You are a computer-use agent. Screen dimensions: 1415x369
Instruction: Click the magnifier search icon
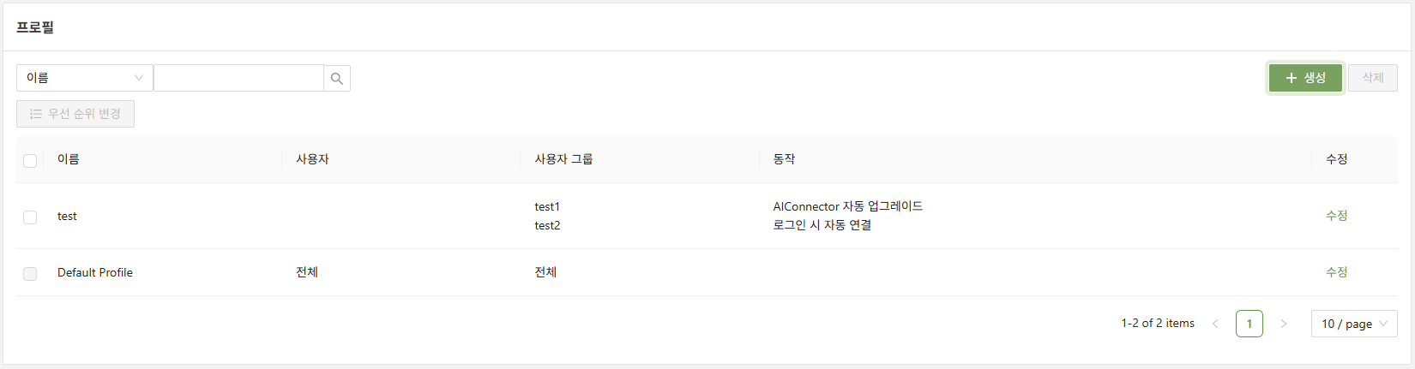coord(337,78)
